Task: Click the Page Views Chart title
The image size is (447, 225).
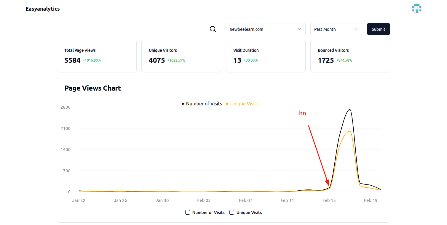Action: point(92,88)
